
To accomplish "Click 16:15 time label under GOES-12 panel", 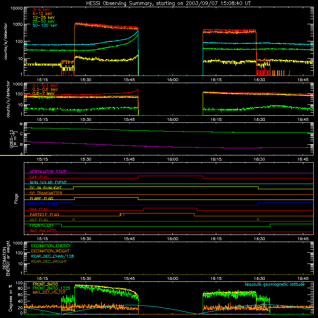I will (x=216, y=159).
